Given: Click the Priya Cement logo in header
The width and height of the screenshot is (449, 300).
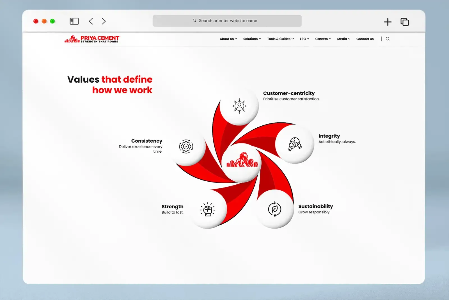Looking at the screenshot, I should [x=92, y=39].
